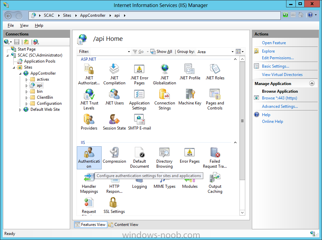Open SMTP E-mail feature
Viewport: 322px width, 240px height.
tap(139, 122)
